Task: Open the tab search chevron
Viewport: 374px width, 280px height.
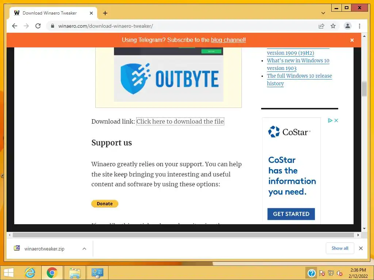Action: [323, 13]
